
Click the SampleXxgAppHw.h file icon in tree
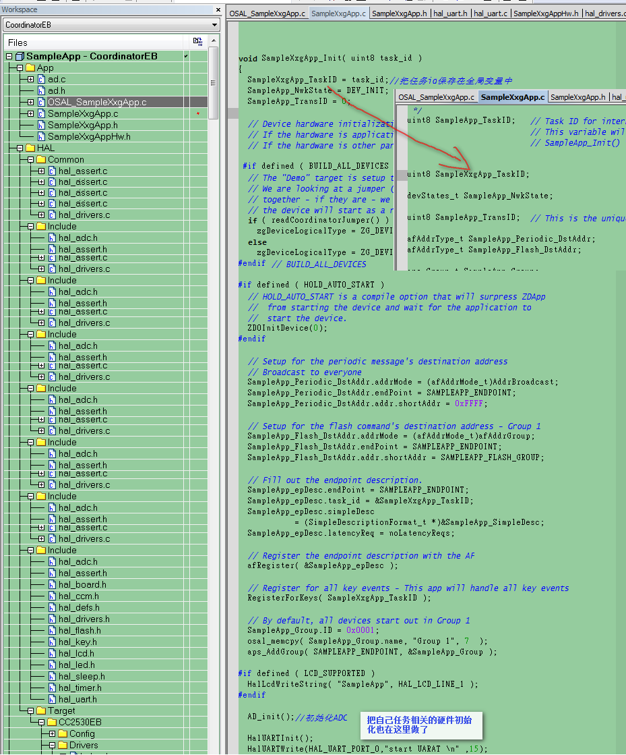(41, 137)
